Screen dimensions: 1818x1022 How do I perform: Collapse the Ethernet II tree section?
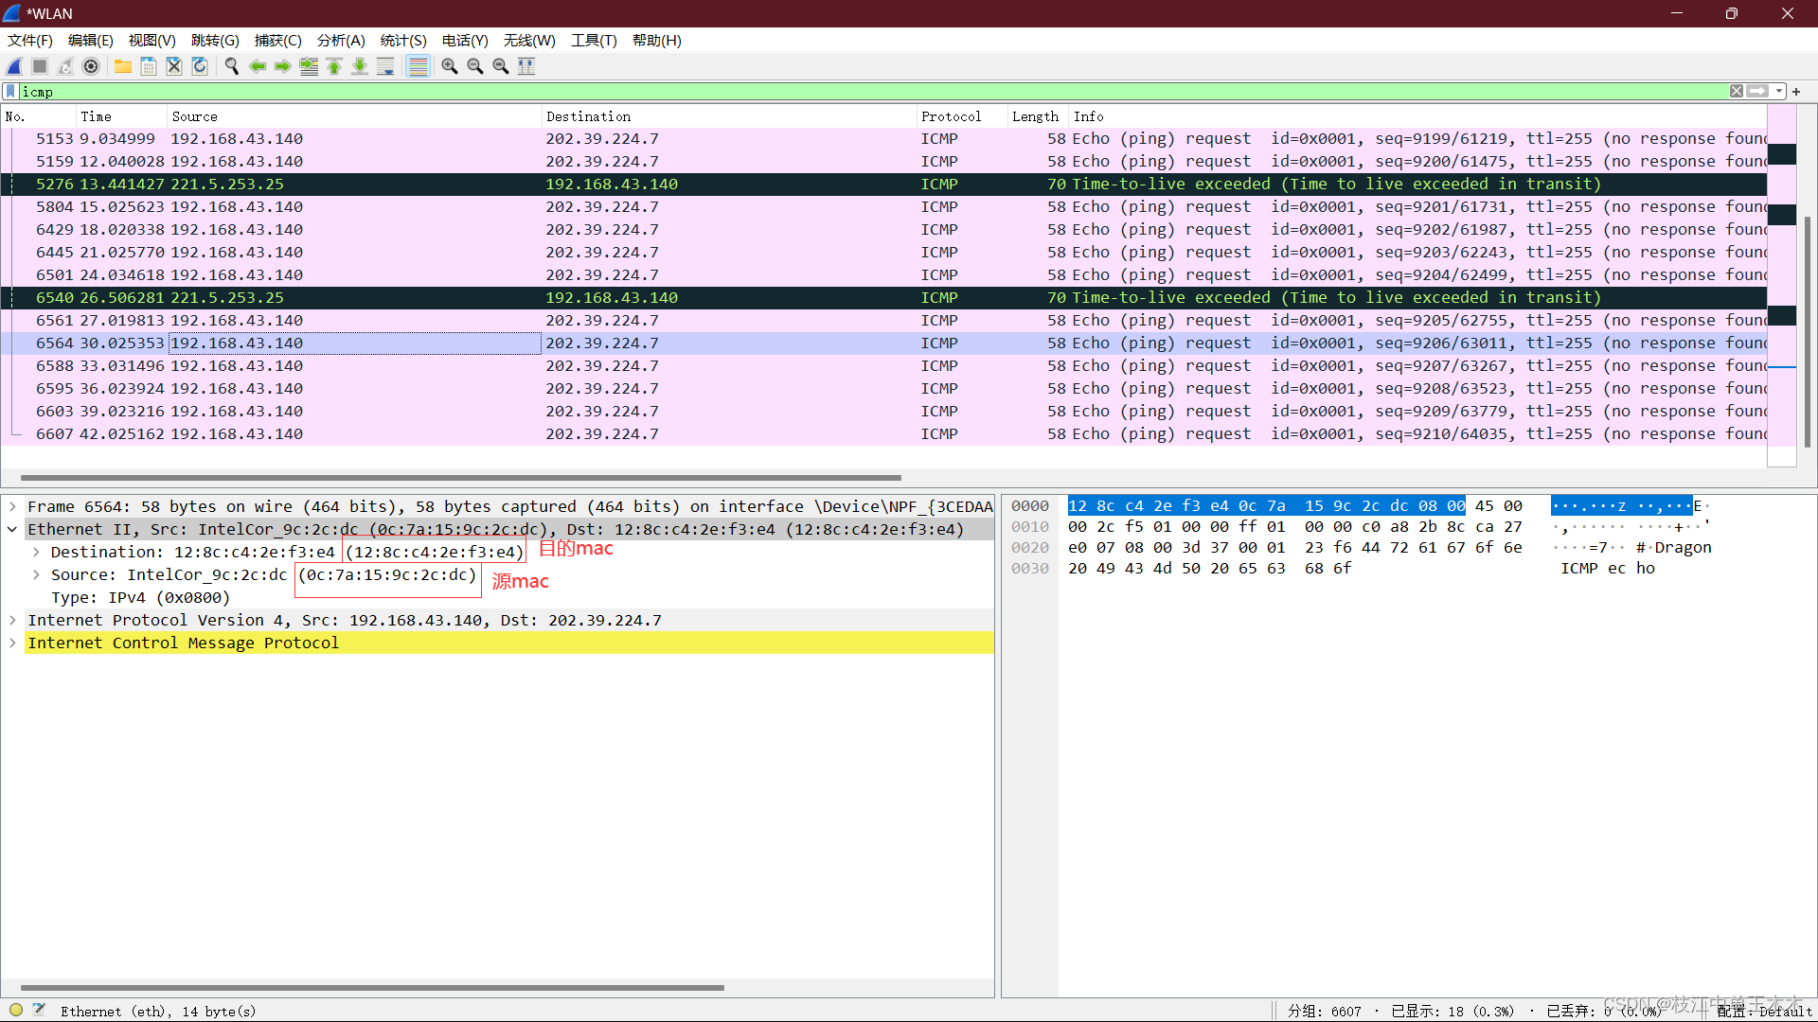pos(12,530)
